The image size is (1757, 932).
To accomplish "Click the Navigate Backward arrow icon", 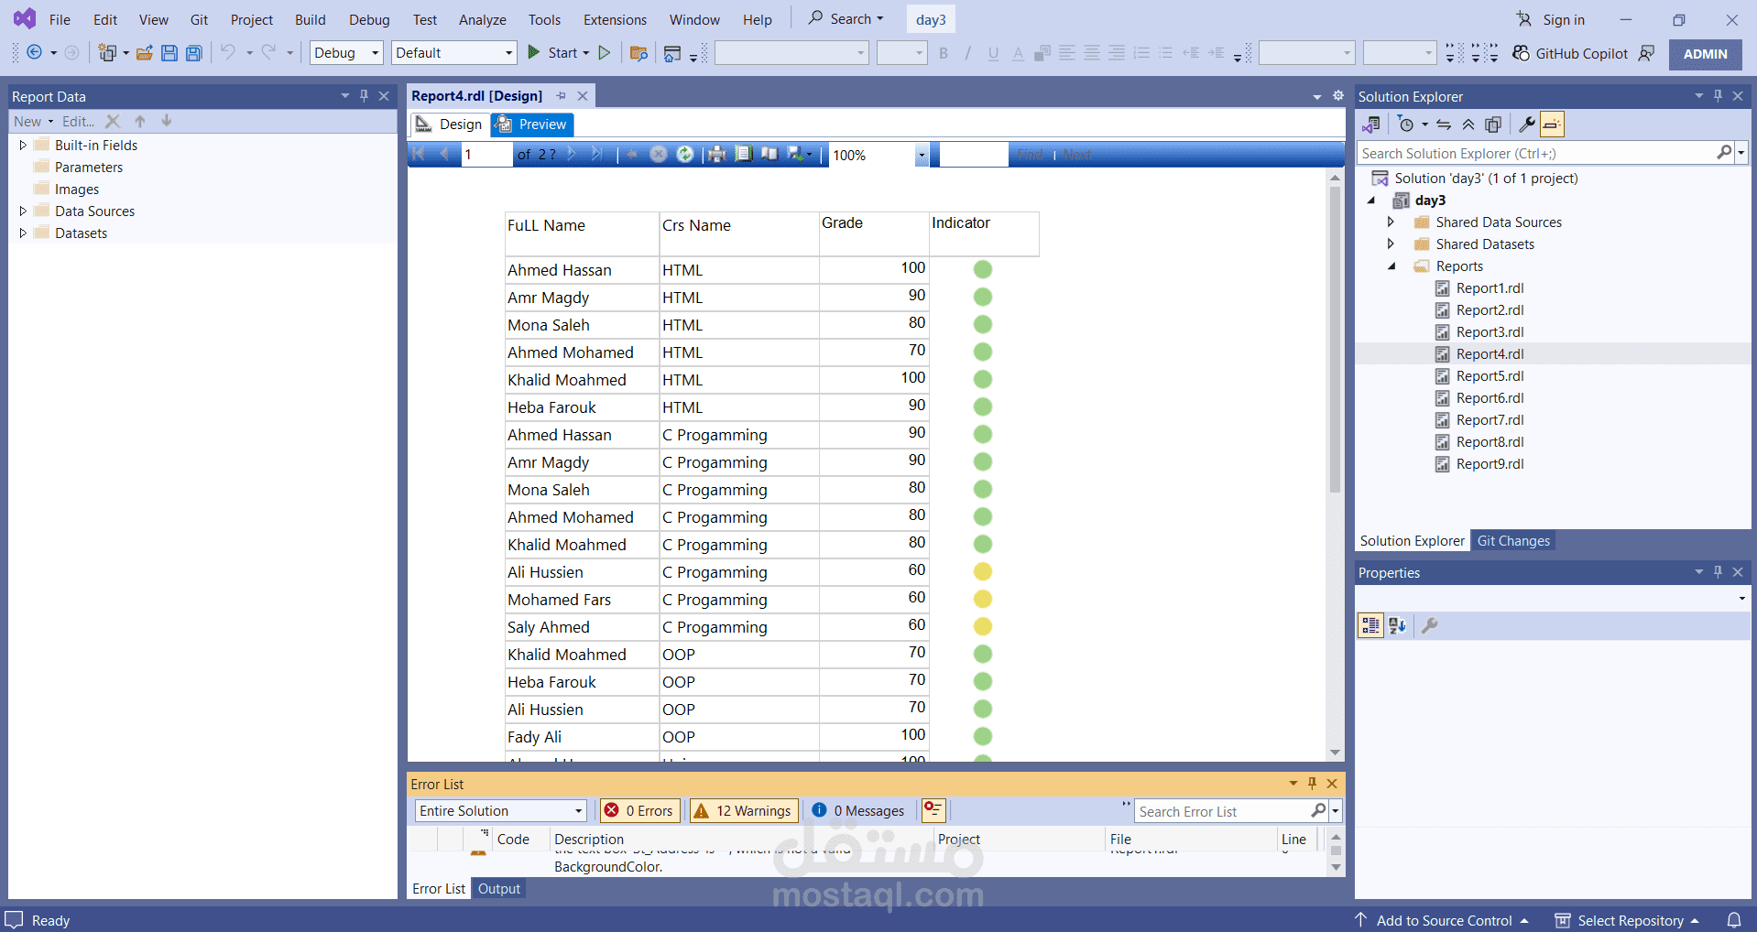I will pyautogui.click(x=34, y=53).
